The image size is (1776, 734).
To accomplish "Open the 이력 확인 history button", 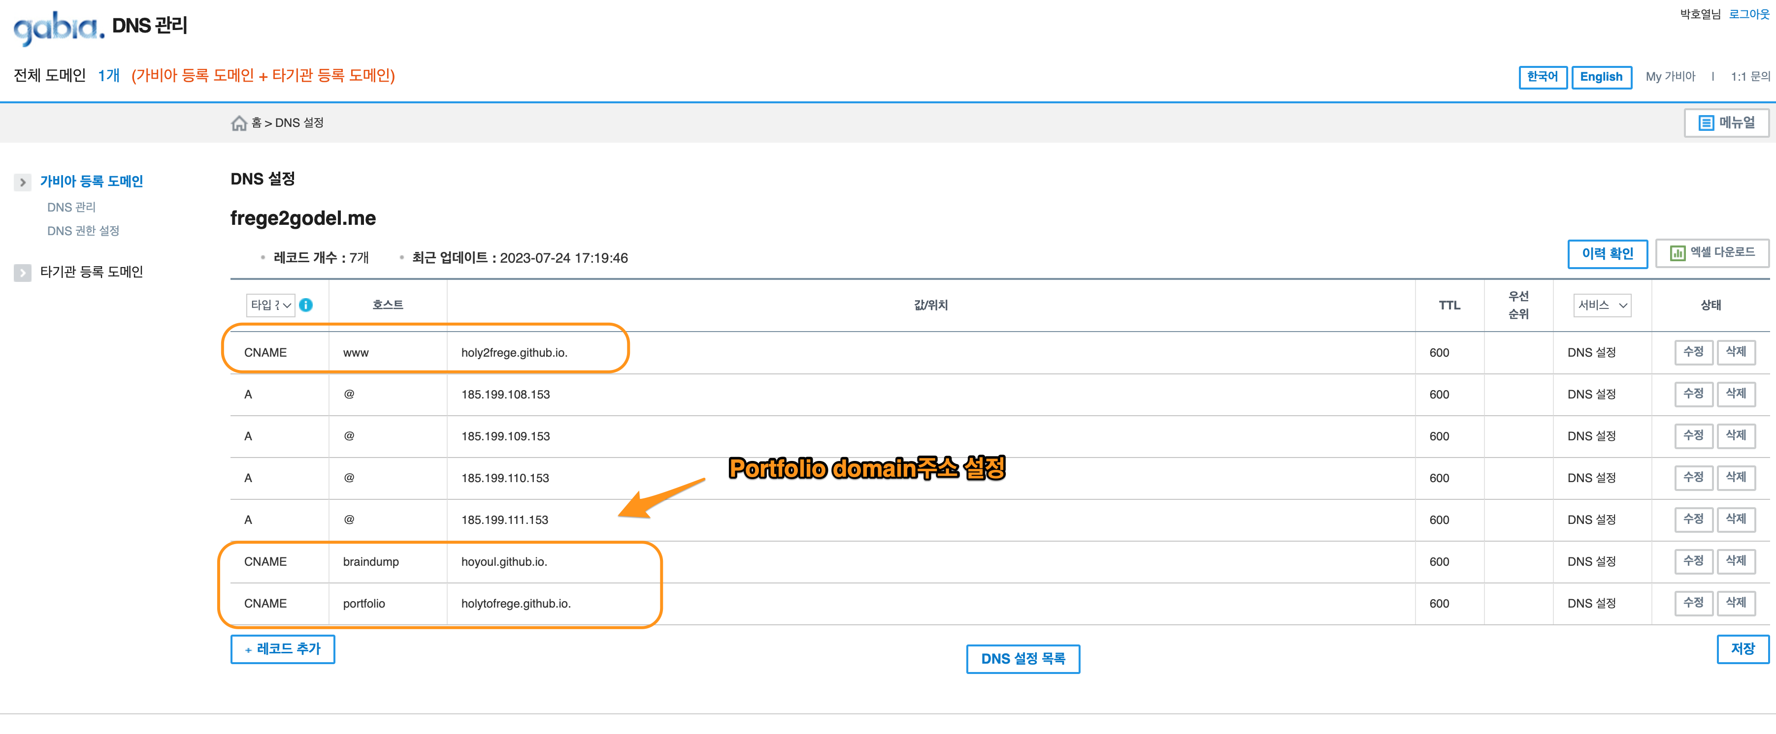I will coord(1607,253).
